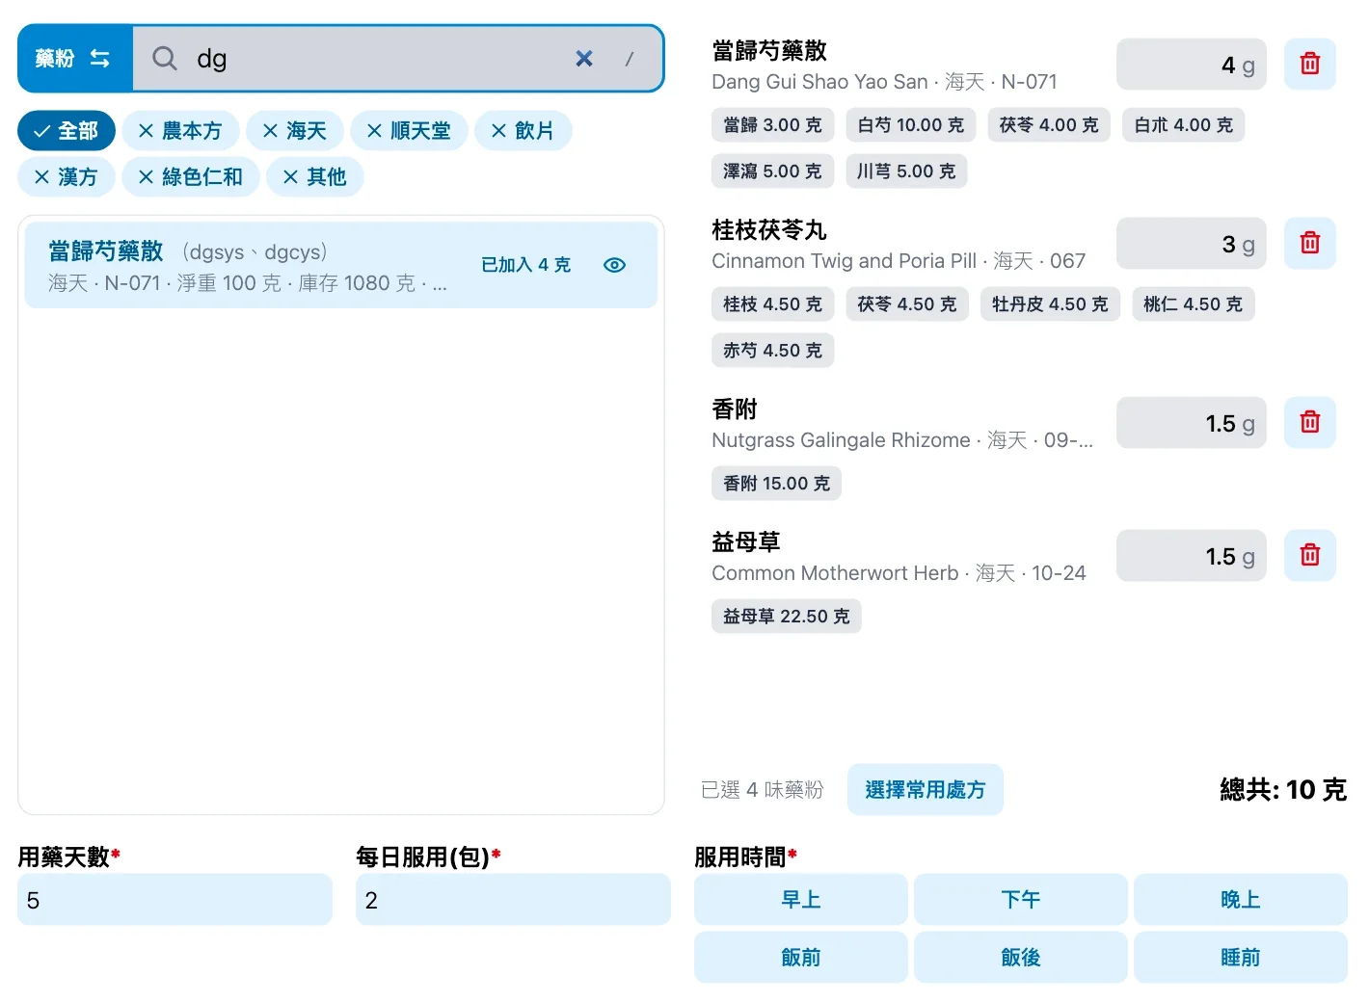Image resolution: width=1369 pixels, height=1002 pixels.
Task: Click the 益母草 22.50 克 ingredient tag
Action: tap(787, 617)
